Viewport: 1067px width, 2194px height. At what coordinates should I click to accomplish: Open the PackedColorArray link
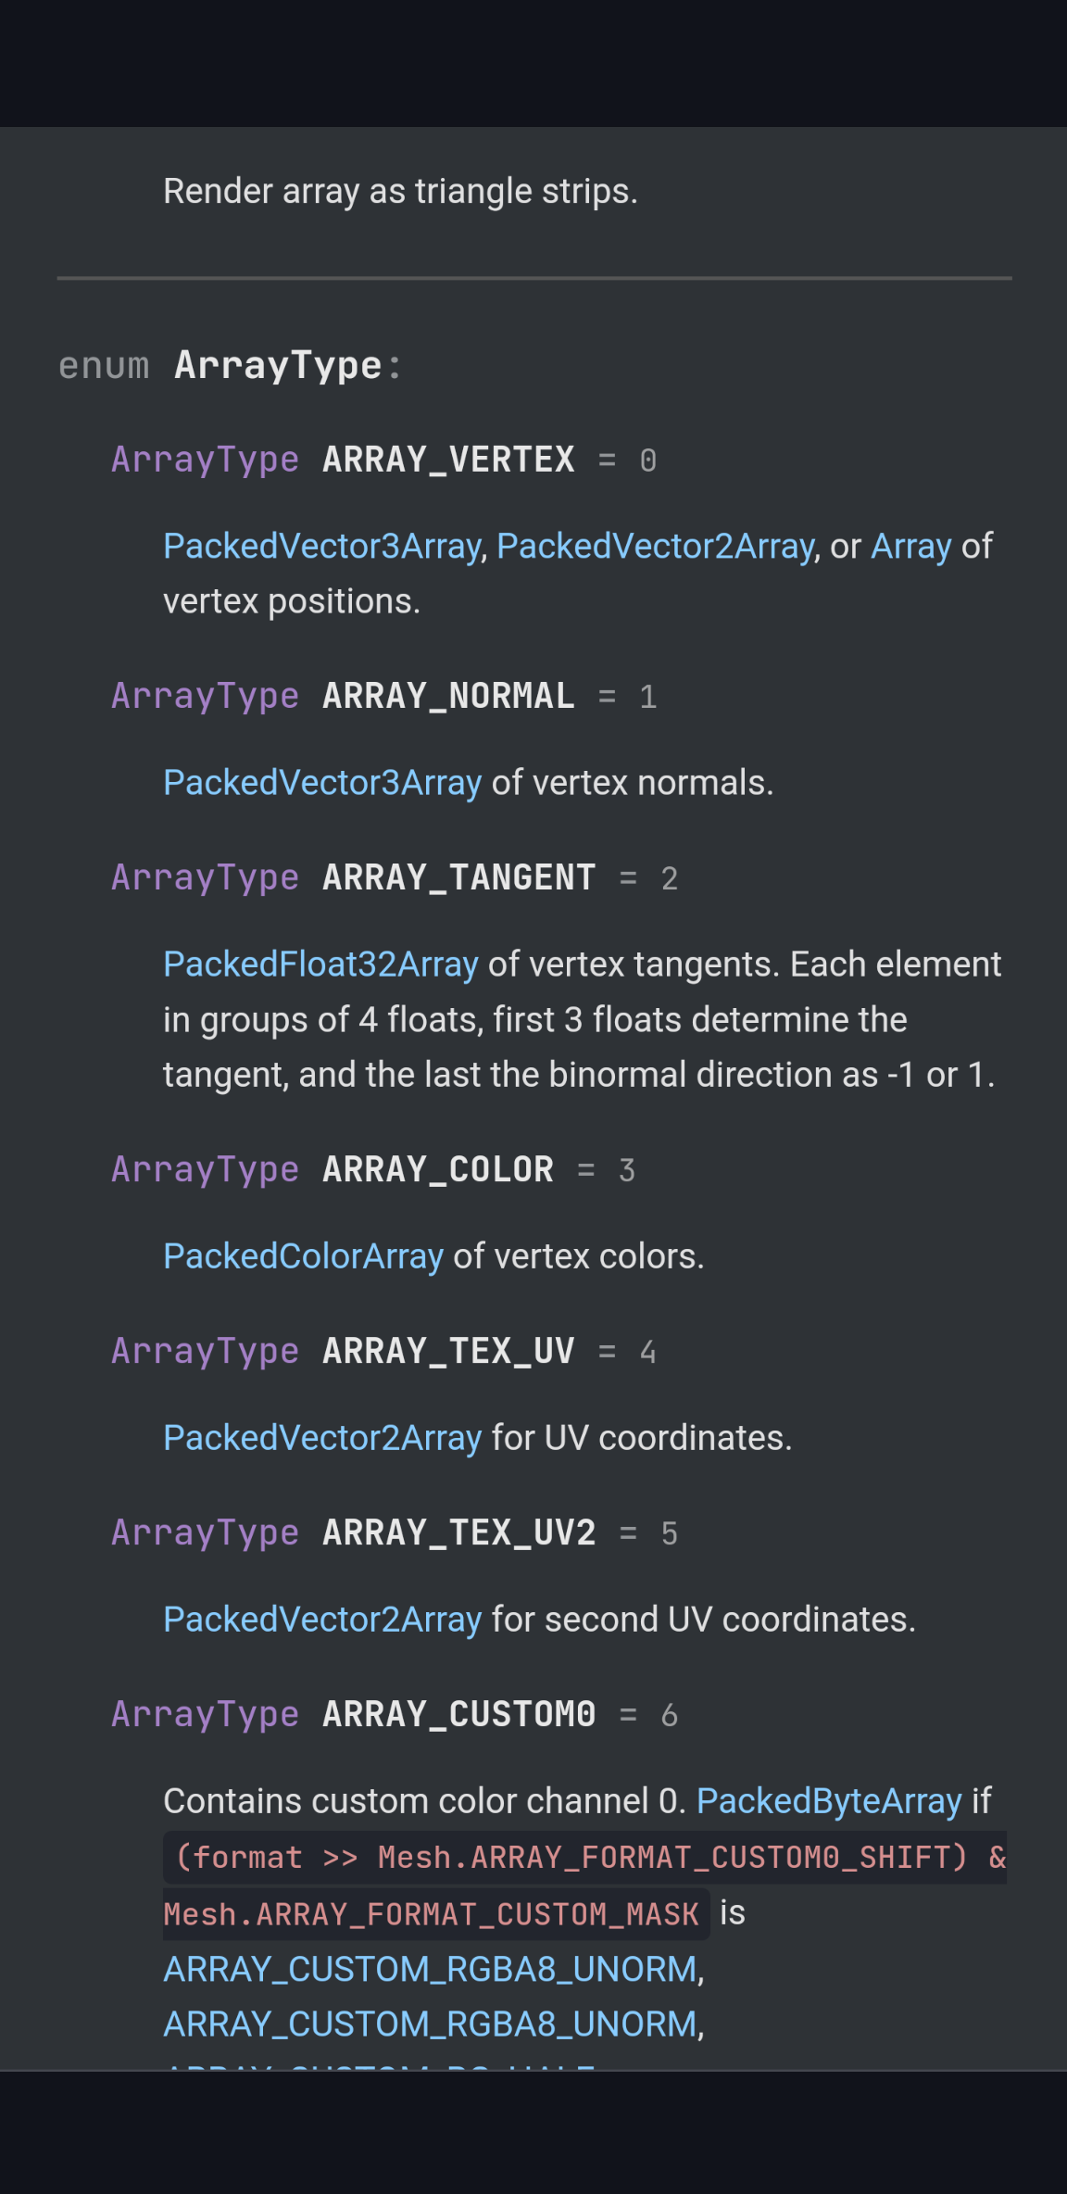(x=304, y=1256)
